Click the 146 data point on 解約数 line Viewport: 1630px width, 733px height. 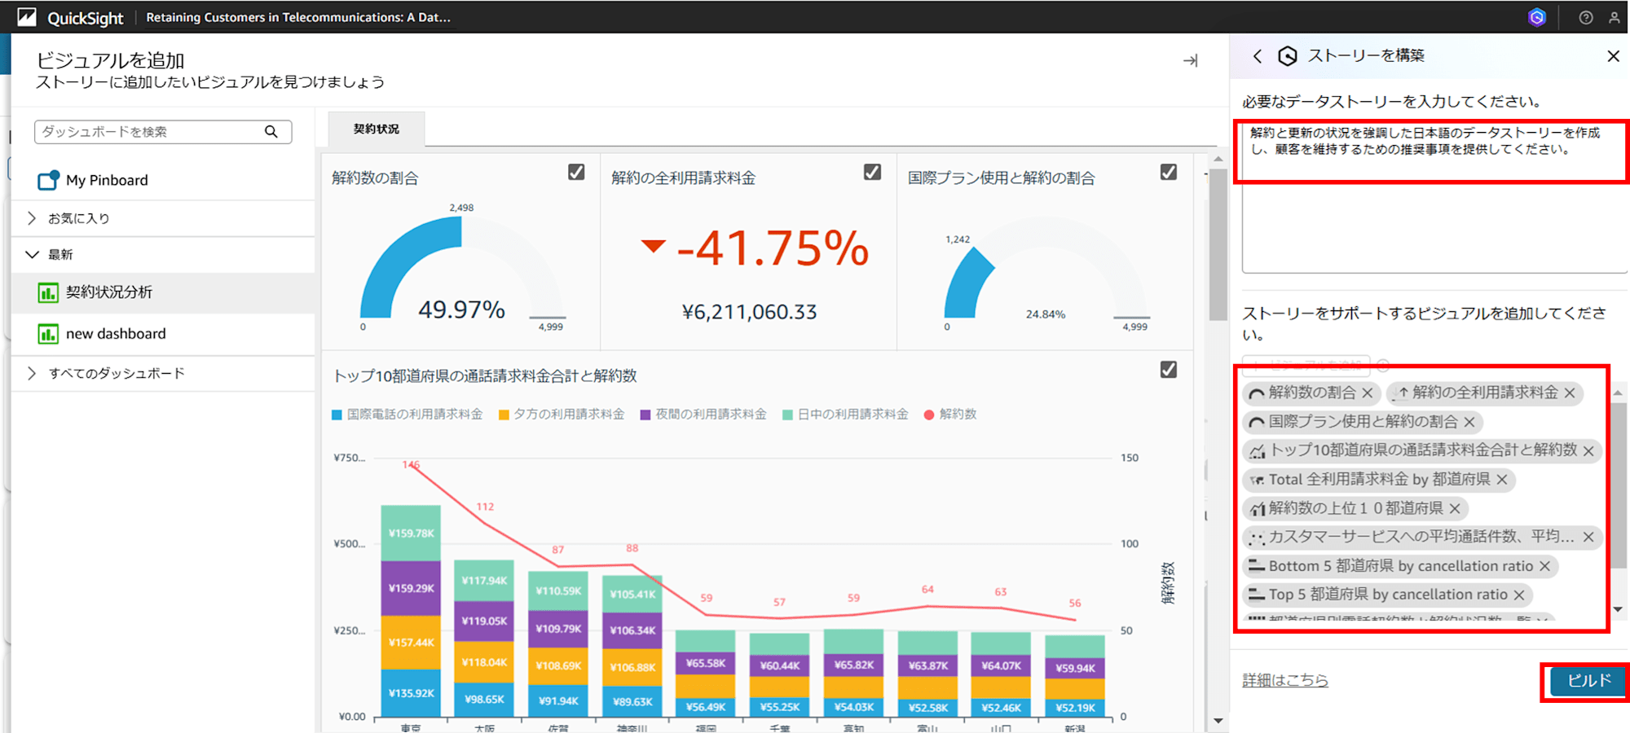click(x=411, y=465)
